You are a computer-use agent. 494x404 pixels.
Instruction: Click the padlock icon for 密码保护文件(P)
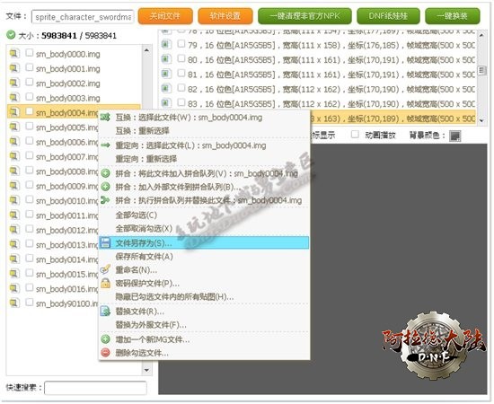106,283
